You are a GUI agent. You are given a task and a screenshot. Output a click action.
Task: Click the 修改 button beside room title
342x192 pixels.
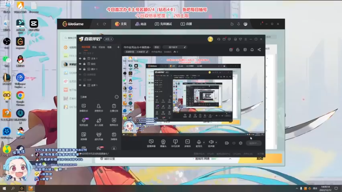click(156, 47)
